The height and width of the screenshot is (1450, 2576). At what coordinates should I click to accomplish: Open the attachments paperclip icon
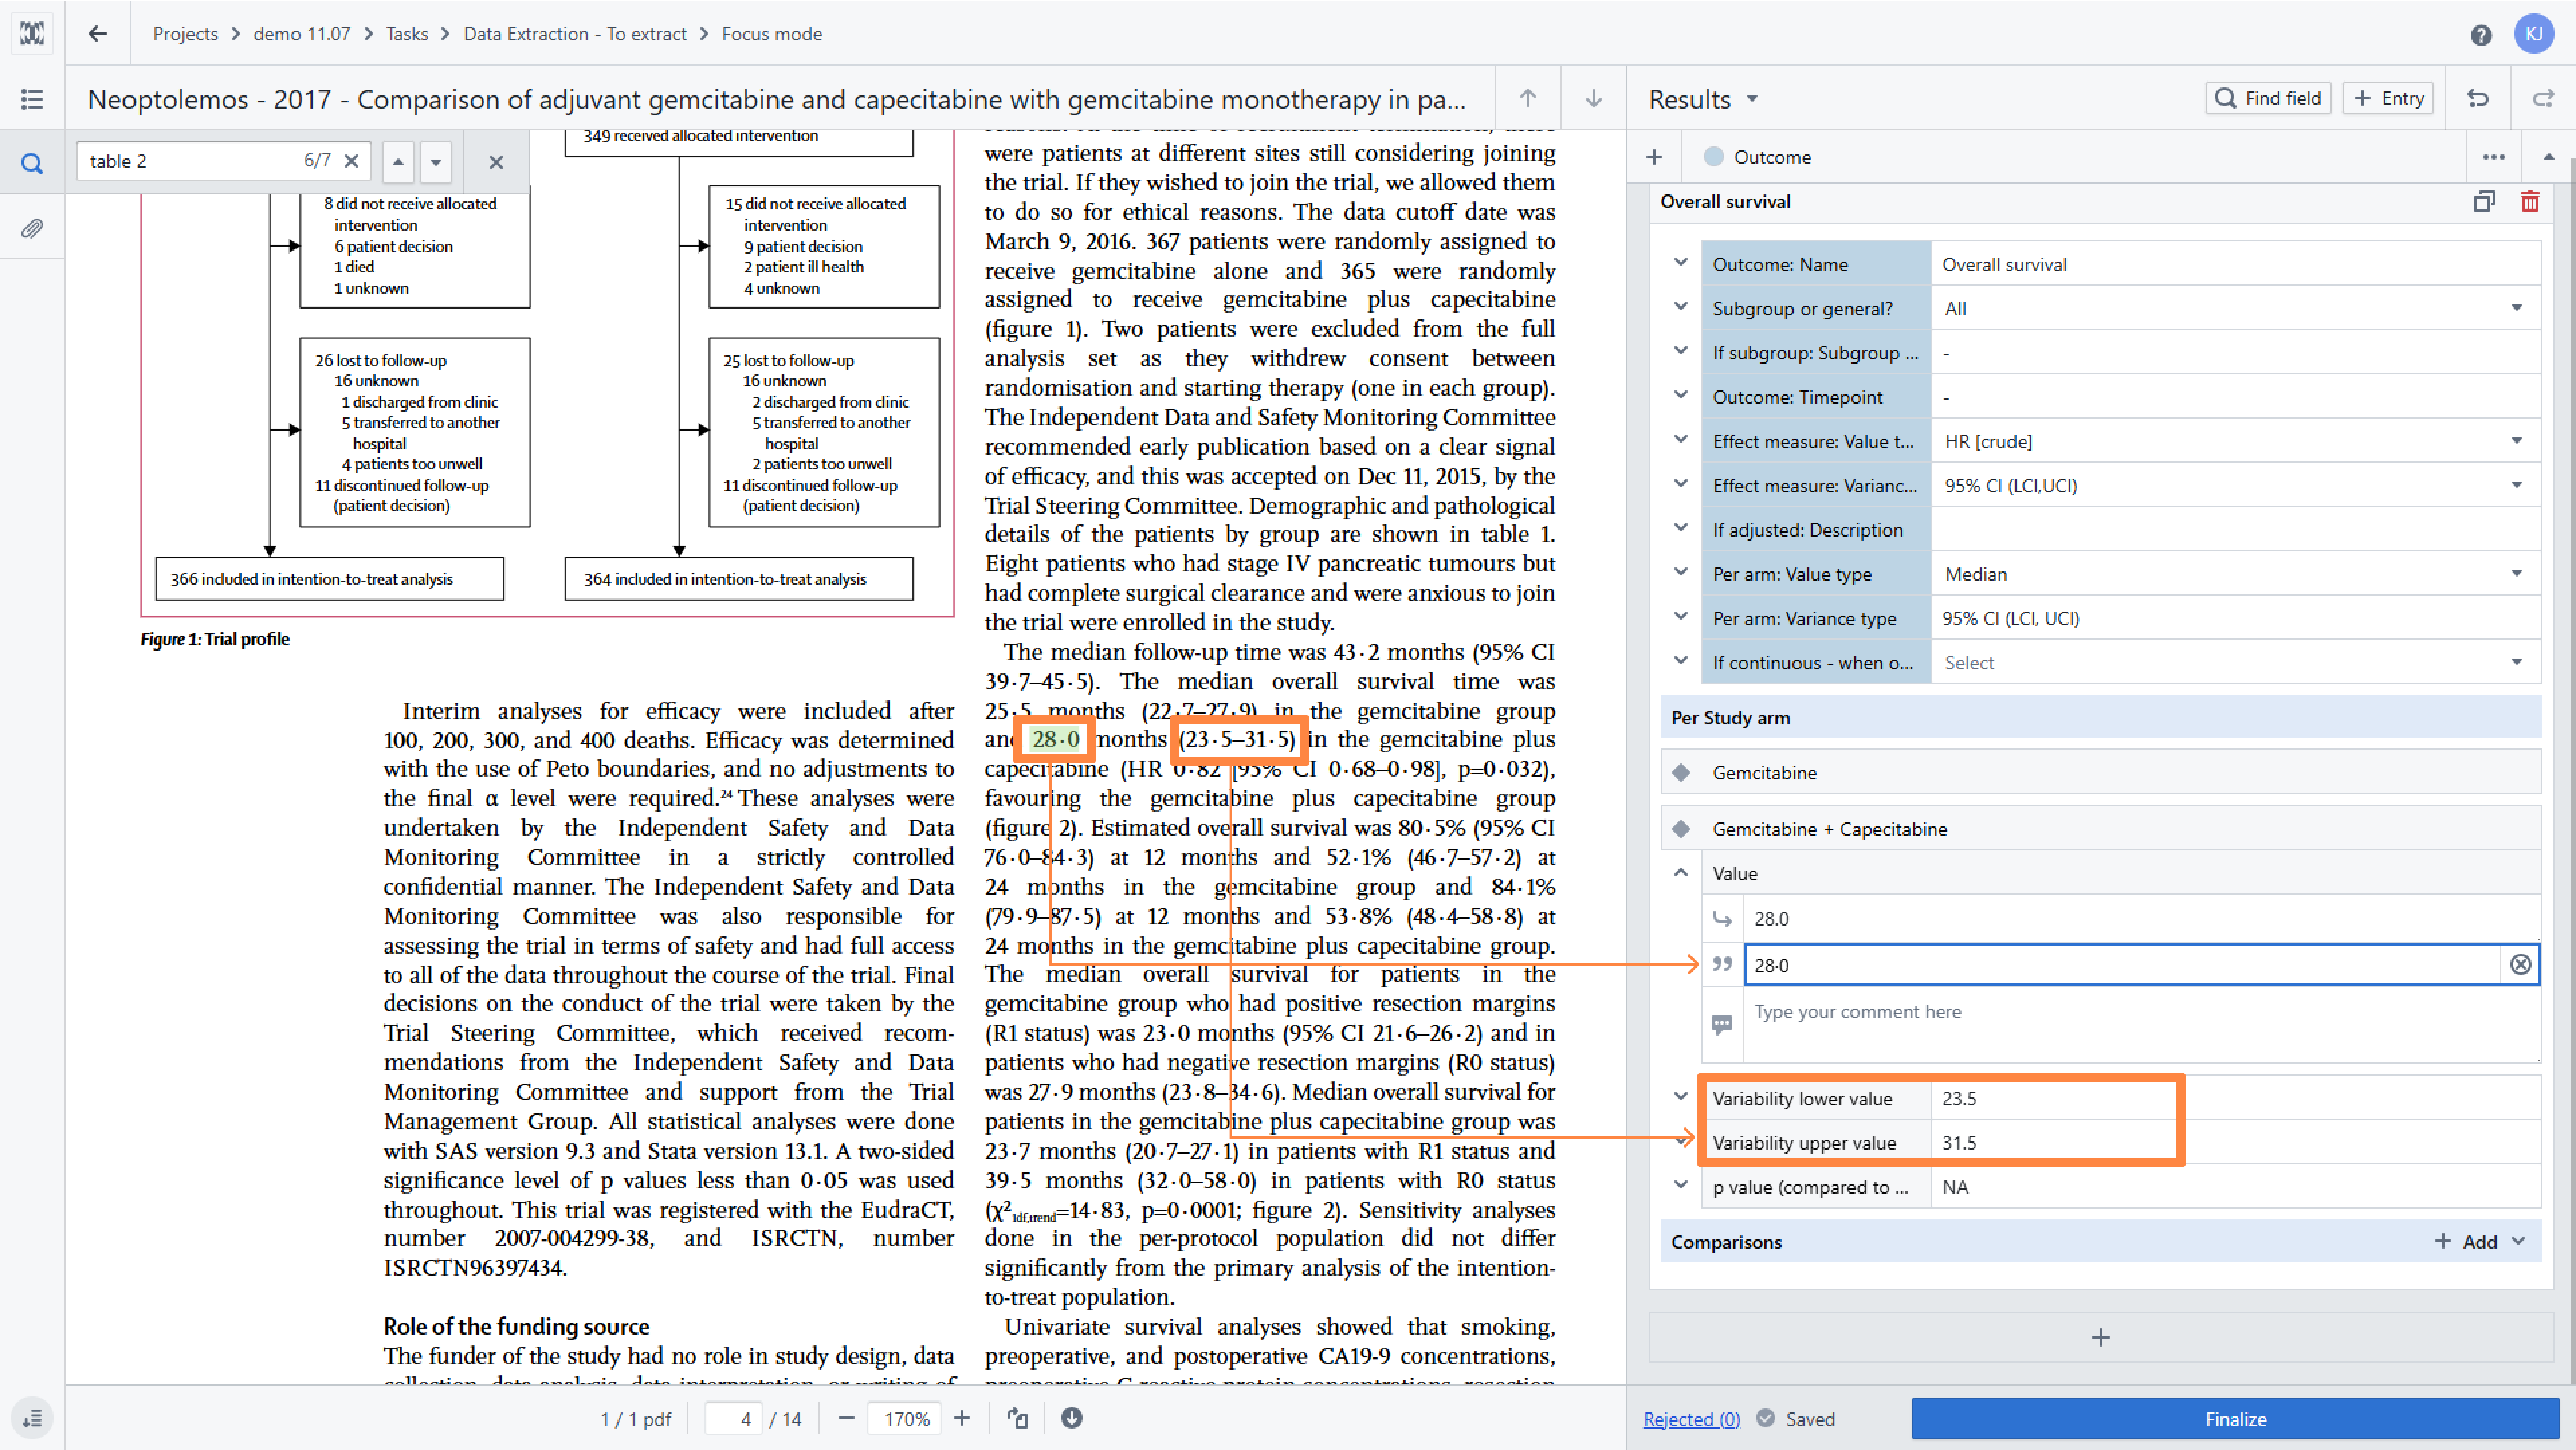[x=32, y=229]
